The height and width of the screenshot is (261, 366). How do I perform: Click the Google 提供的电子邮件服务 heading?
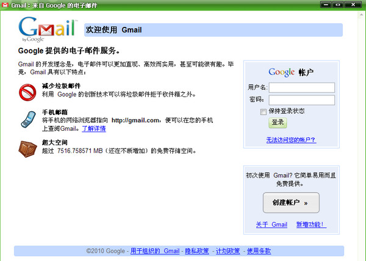(x=69, y=51)
